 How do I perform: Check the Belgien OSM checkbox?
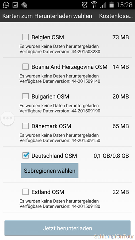click(25, 37)
